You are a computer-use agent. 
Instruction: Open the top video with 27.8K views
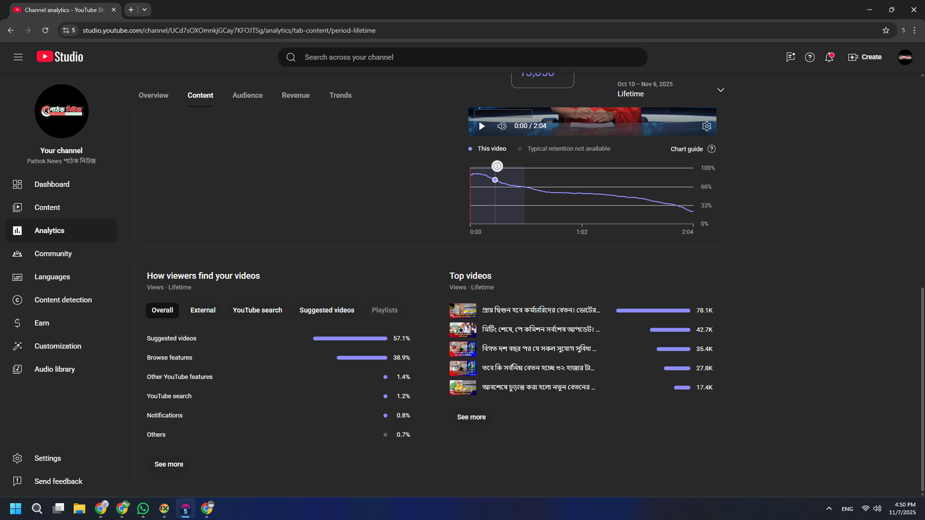581,368
